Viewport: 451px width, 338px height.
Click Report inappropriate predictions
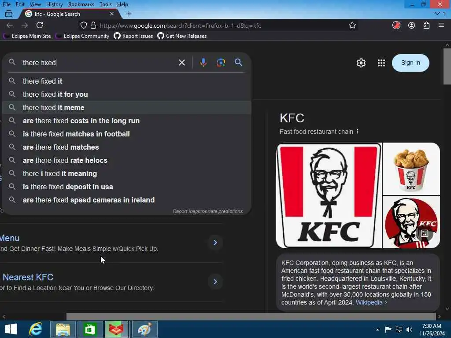coord(208,211)
